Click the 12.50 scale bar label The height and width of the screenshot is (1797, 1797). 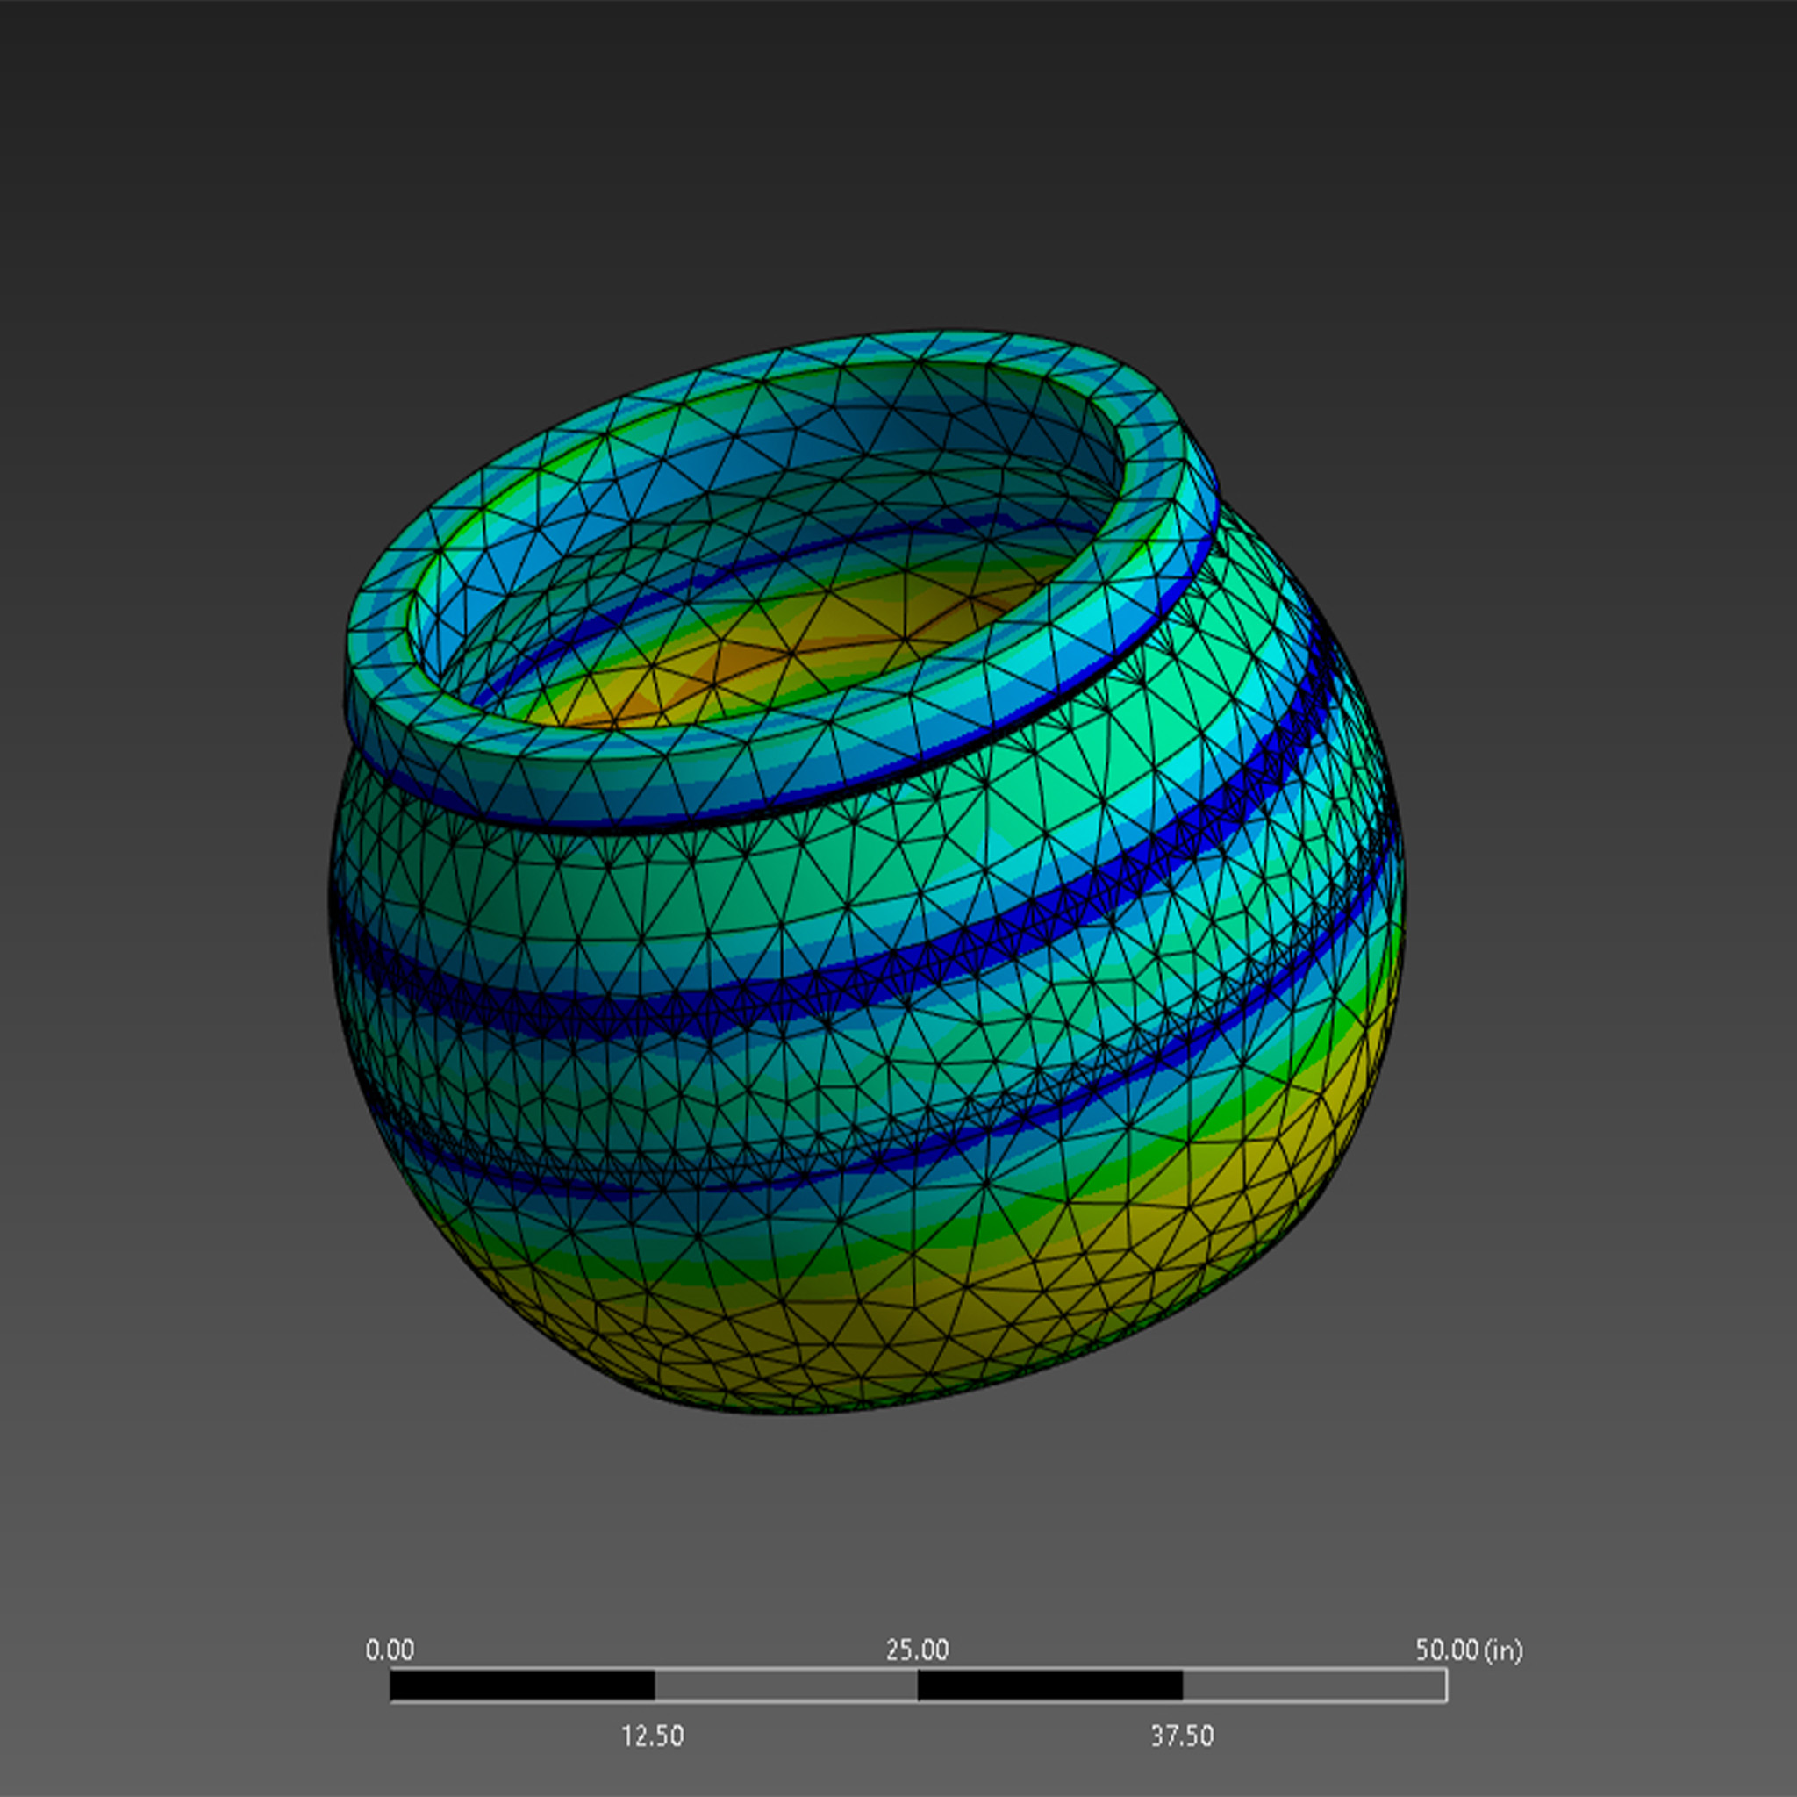[x=652, y=1736]
